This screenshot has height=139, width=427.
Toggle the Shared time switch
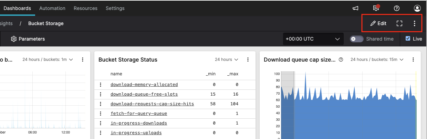pyautogui.click(x=356, y=39)
